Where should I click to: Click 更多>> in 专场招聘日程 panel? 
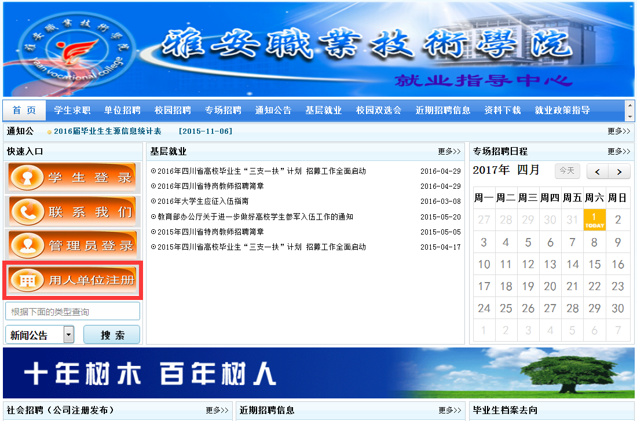618,152
